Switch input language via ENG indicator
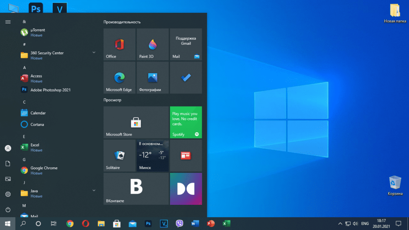Image resolution: width=409 pixels, height=230 pixels. click(365, 224)
